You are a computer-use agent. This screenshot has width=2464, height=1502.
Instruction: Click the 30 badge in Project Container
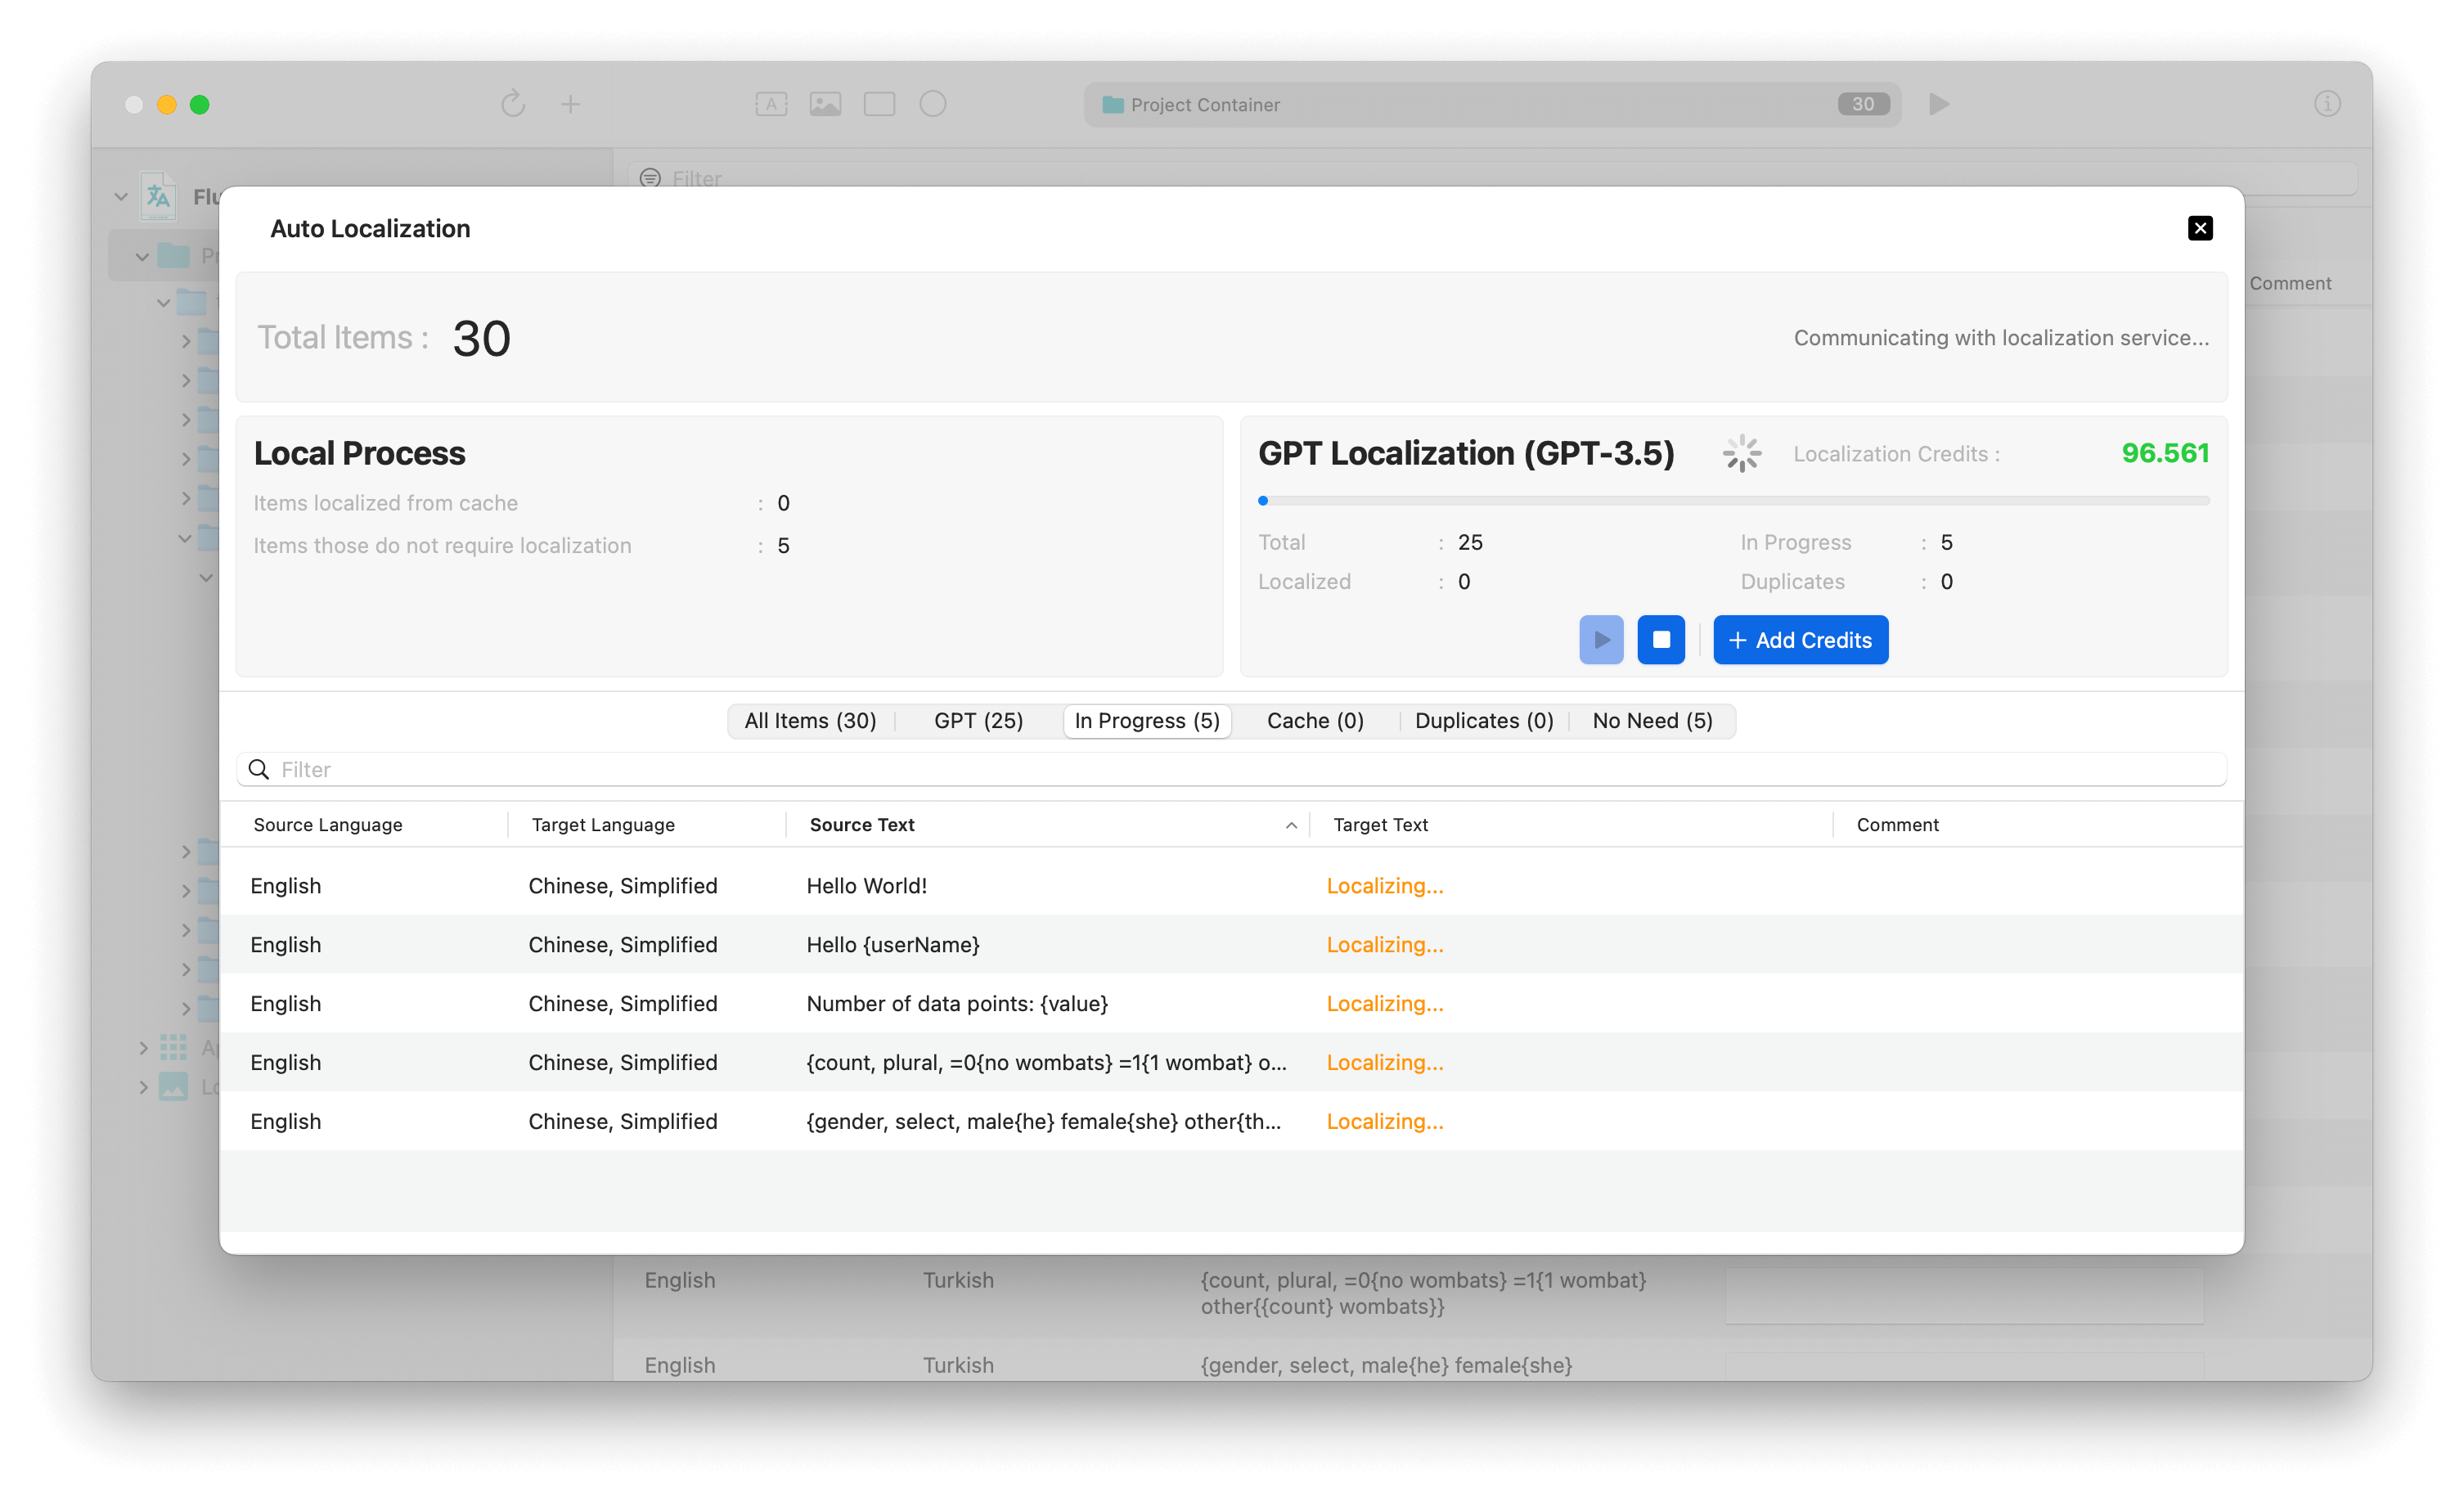pyautogui.click(x=1862, y=104)
